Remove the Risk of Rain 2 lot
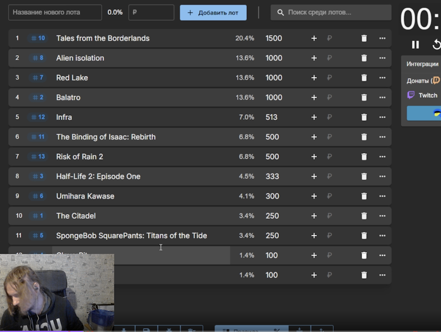 tap(364, 157)
